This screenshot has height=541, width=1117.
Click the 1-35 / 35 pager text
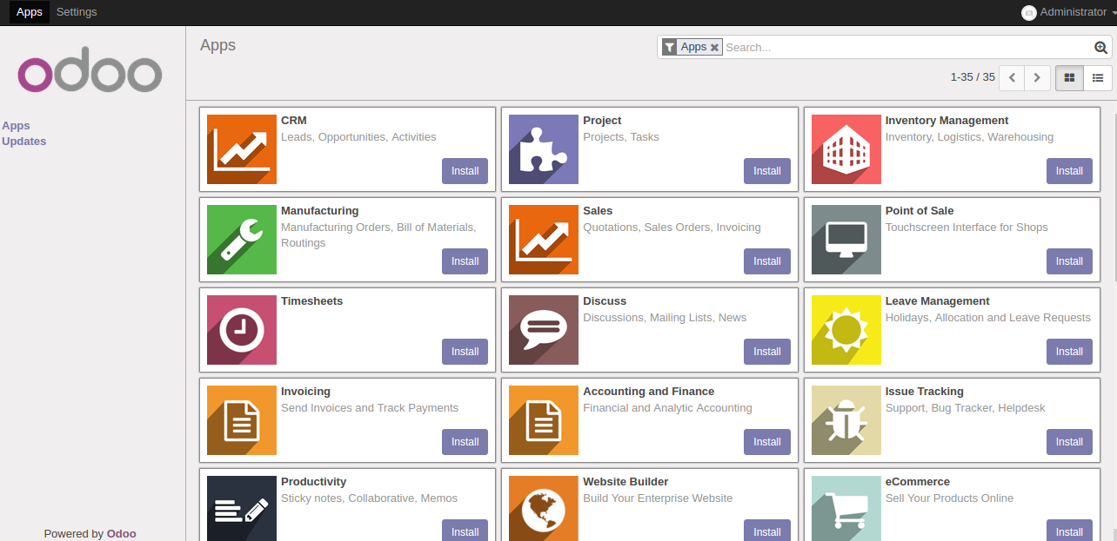click(x=973, y=77)
